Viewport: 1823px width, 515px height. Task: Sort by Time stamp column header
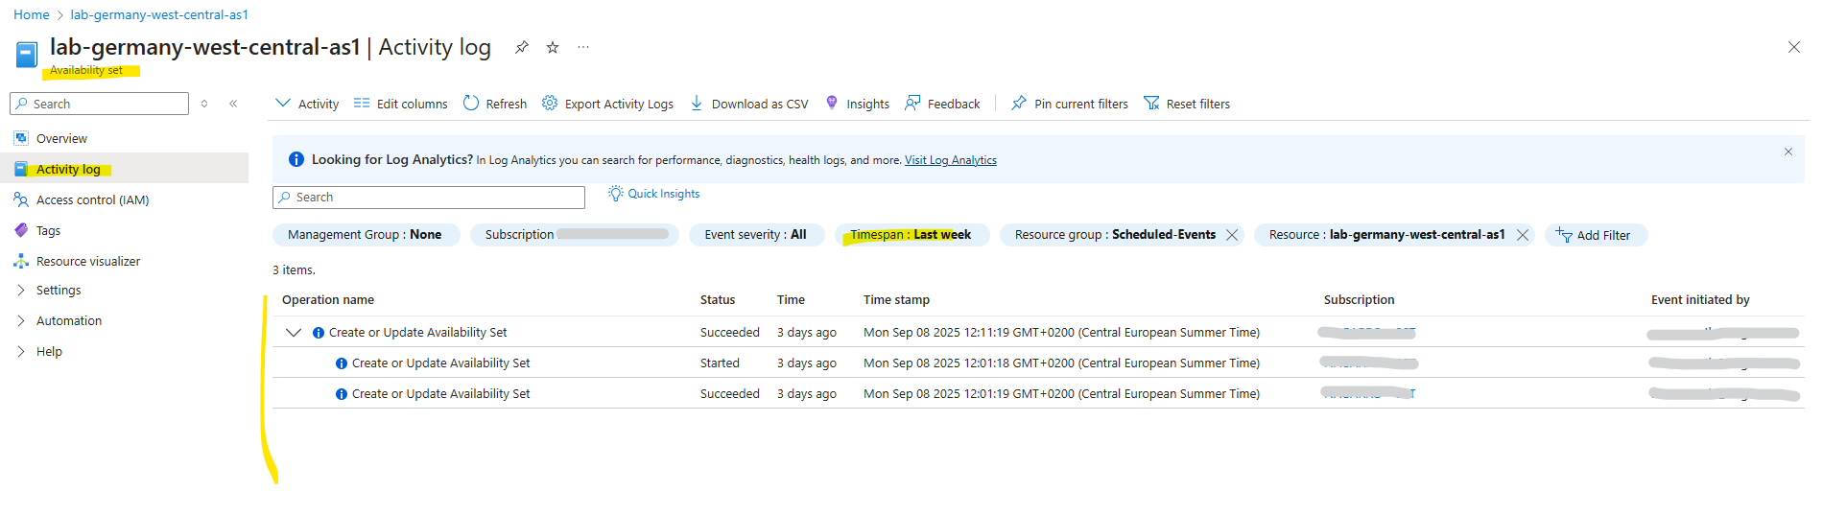pyautogui.click(x=896, y=300)
